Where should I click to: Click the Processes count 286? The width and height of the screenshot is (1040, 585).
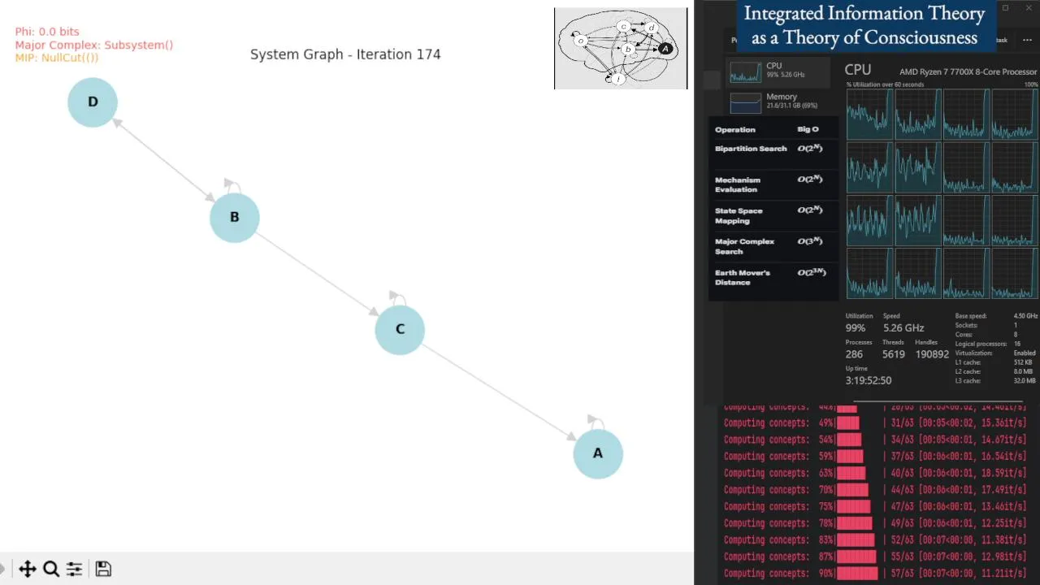pyautogui.click(x=854, y=354)
